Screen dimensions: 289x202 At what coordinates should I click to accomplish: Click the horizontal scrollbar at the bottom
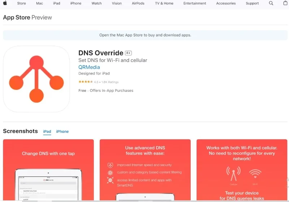pyautogui.click(x=144, y=201)
